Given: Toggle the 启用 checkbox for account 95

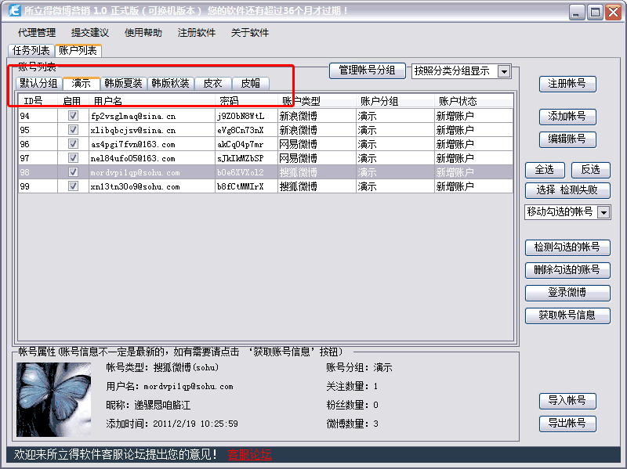Looking at the screenshot, I should pyautogui.click(x=73, y=129).
